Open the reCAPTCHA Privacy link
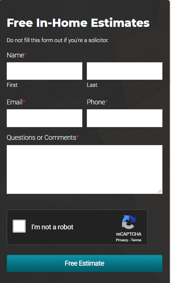171x283 pixels. click(122, 240)
